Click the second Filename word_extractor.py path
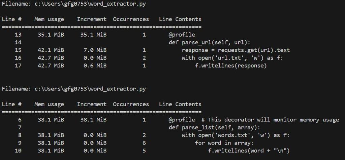This screenshot has width=345, height=160. pos(90,89)
